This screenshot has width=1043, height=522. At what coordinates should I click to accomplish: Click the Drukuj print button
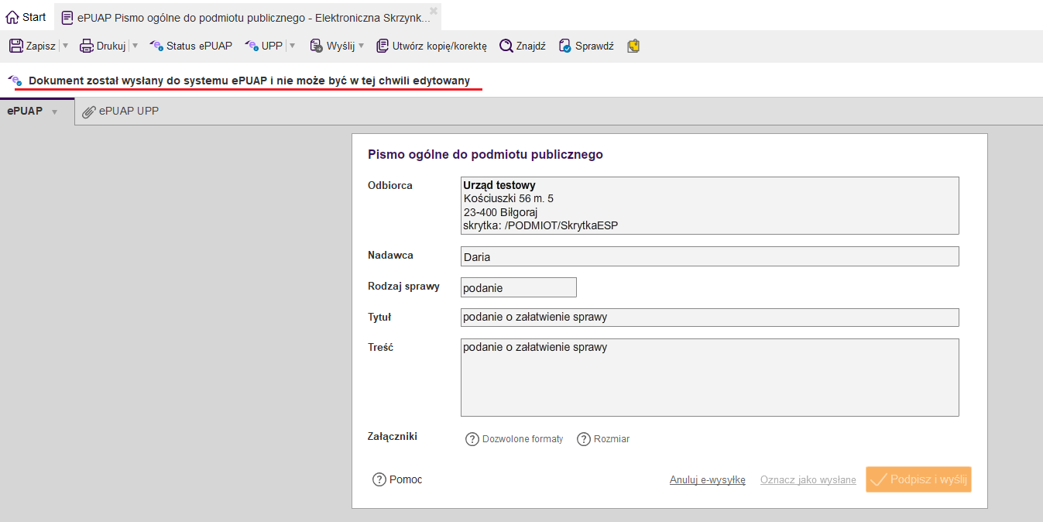[x=103, y=46]
